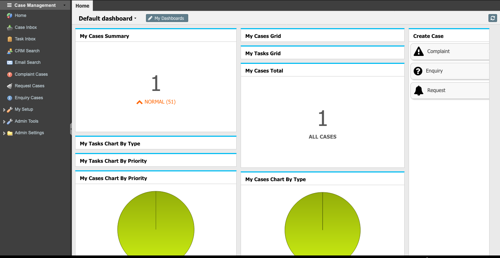Click the My Dashboards button
Image resolution: width=500 pixels, height=258 pixels.
coord(167,18)
